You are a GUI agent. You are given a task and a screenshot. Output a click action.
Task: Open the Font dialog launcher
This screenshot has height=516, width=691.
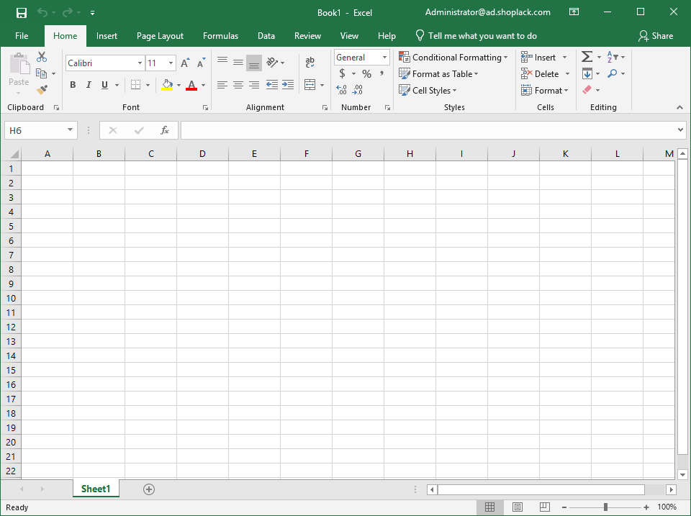click(205, 107)
